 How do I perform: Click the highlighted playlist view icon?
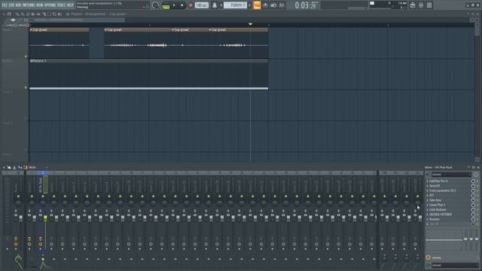257,5
